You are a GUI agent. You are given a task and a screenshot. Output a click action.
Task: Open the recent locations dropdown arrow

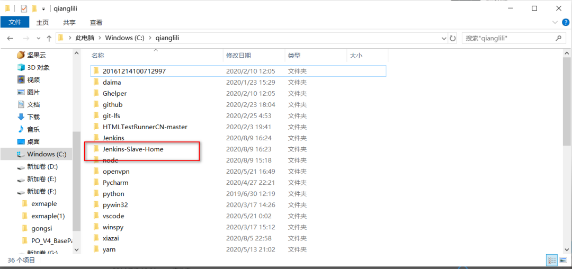(39, 38)
